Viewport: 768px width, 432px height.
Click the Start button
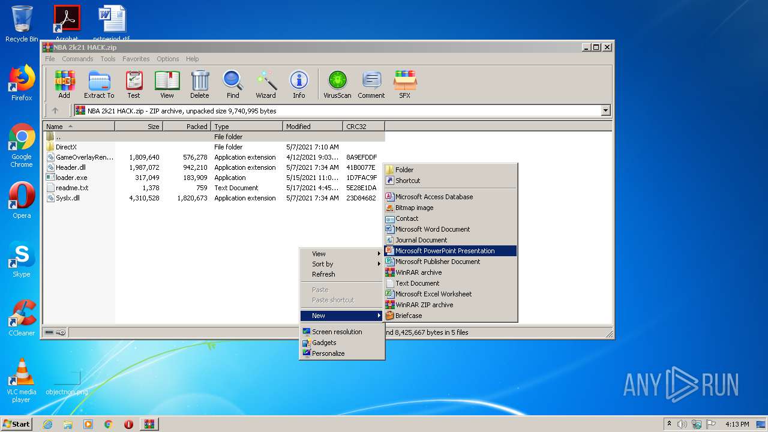[17, 424]
